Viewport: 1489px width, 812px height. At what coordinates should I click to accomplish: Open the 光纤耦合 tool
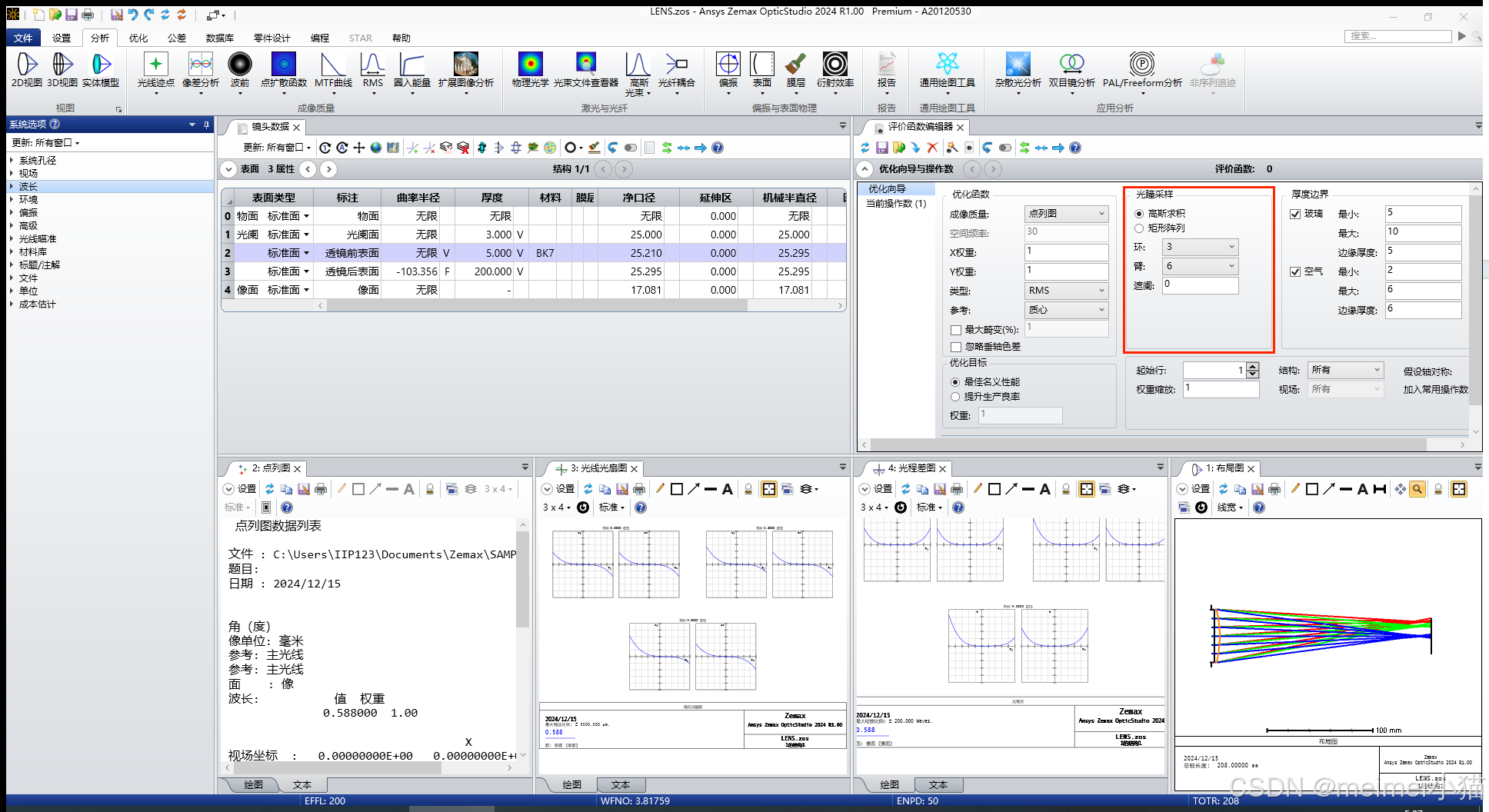pyautogui.click(x=677, y=72)
